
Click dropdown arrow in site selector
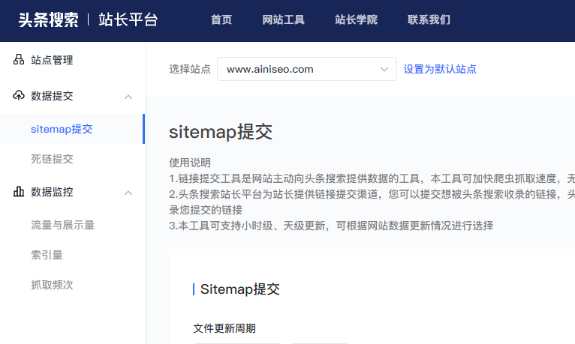click(x=384, y=69)
